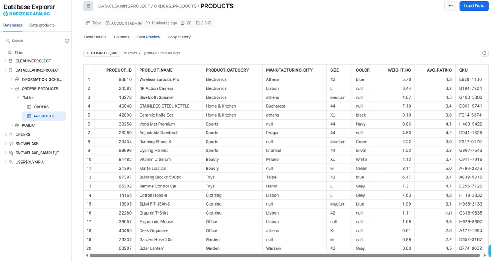The width and height of the screenshot is (491, 262).
Task: Click the SNOWFLAKE_SAMPLE_D... shared database icon
Action: click(x=11, y=153)
